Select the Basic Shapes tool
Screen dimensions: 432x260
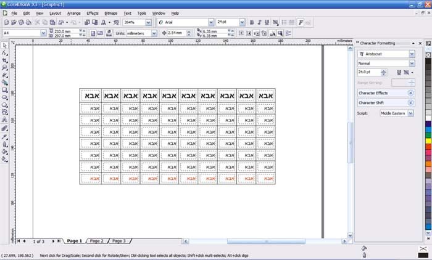[x=4, y=112]
